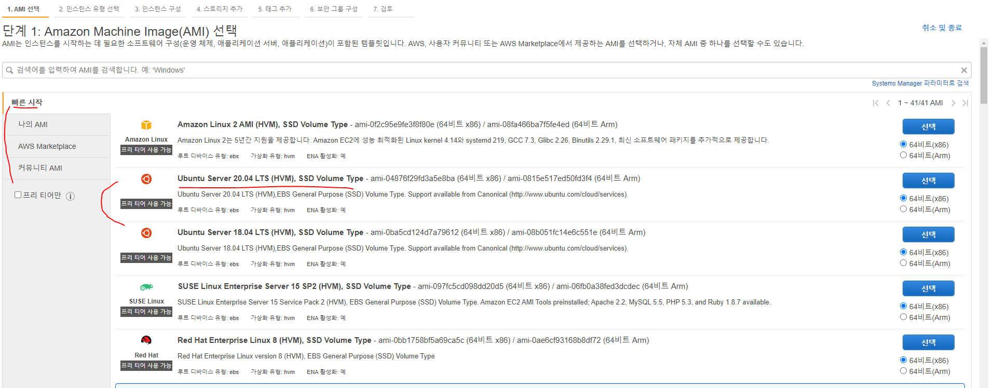This screenshot has width=994, height=388.
Task: Go to last page of AMI list
Action: point(965,103)
